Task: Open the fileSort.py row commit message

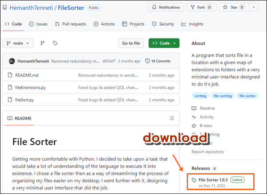Action: pyautogui.click(x=108, y=100)
